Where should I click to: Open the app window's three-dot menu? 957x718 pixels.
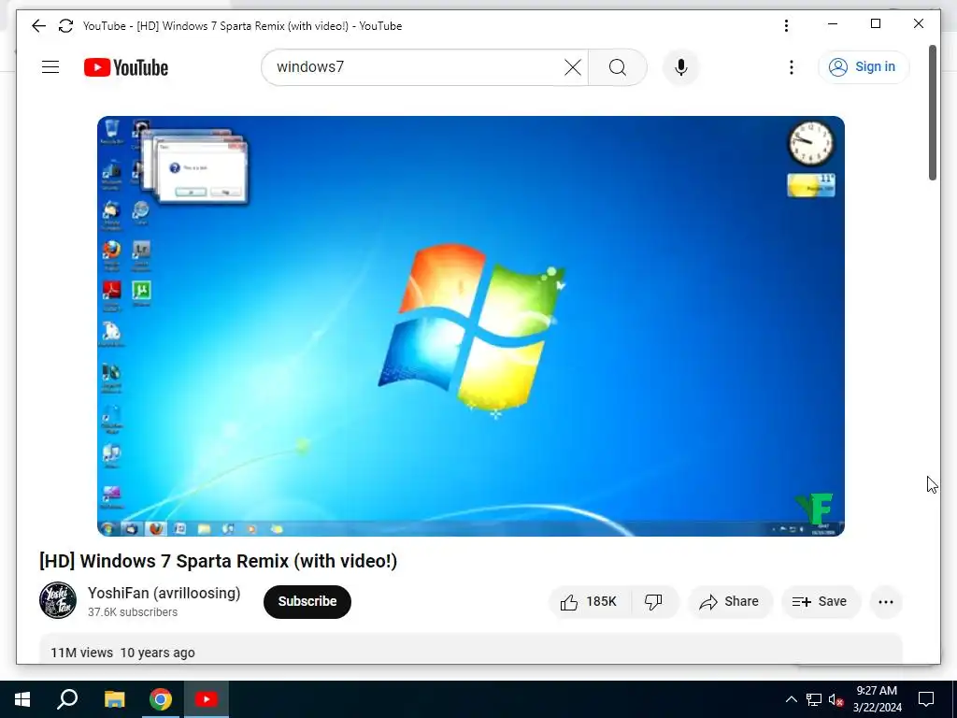click(x=786, y=25)
